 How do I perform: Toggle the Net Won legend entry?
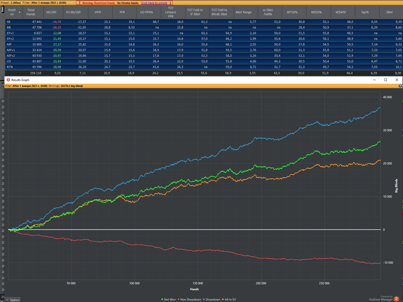(x=168, y=300)
